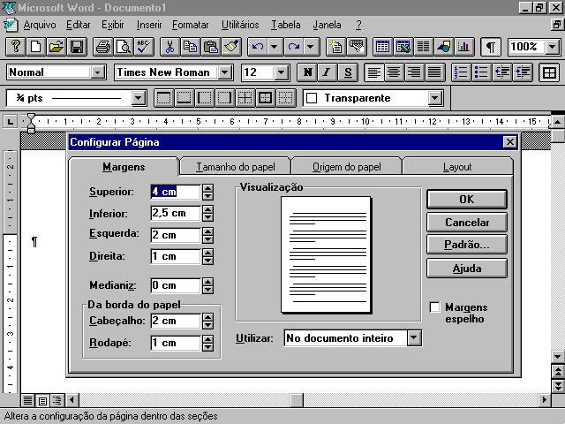This screenshot has height=424, width=565.
Task: Click the Padrão... button
Action: pyautogui.click(x=466, y=246)
